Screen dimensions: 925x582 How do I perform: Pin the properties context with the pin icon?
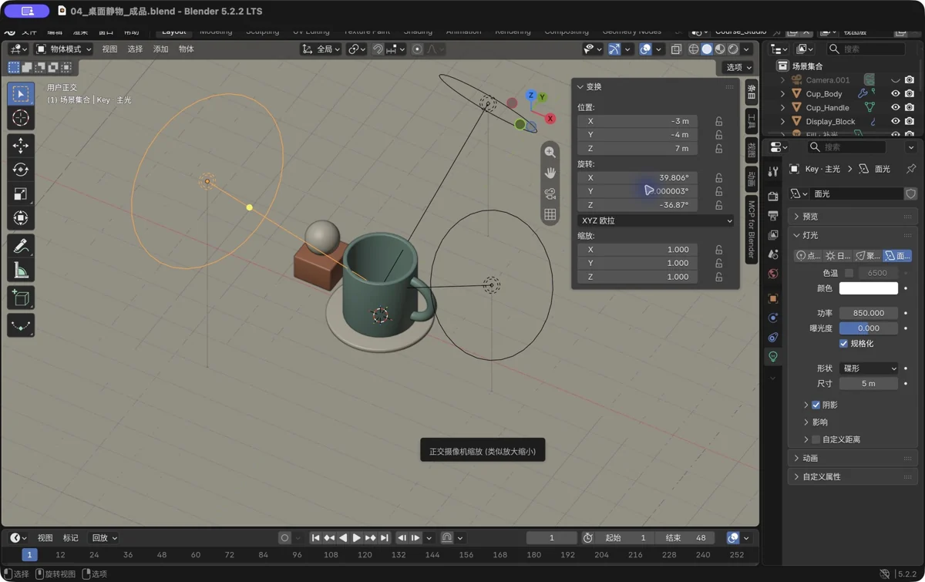tap(910, 169)
